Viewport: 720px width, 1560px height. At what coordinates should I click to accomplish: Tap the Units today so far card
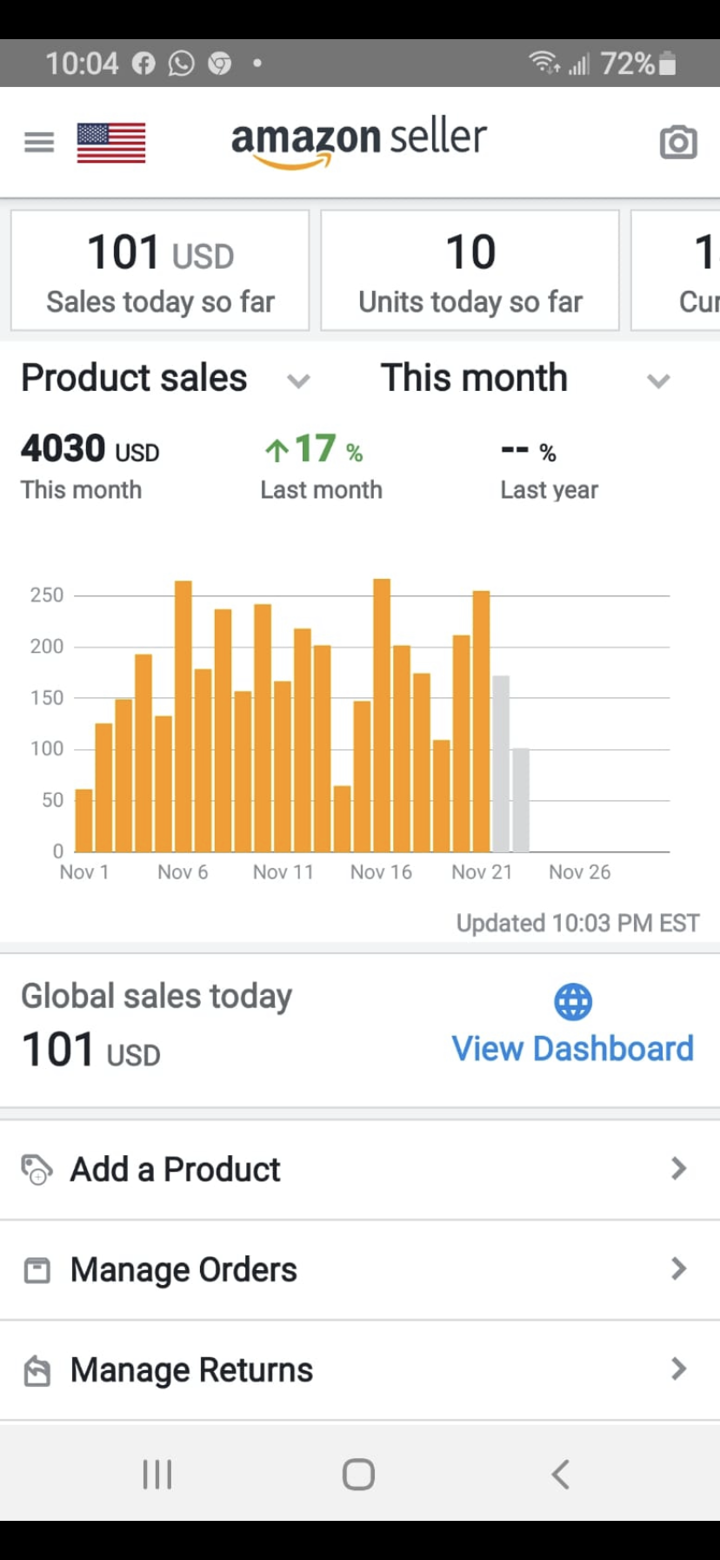coord(470,271)
